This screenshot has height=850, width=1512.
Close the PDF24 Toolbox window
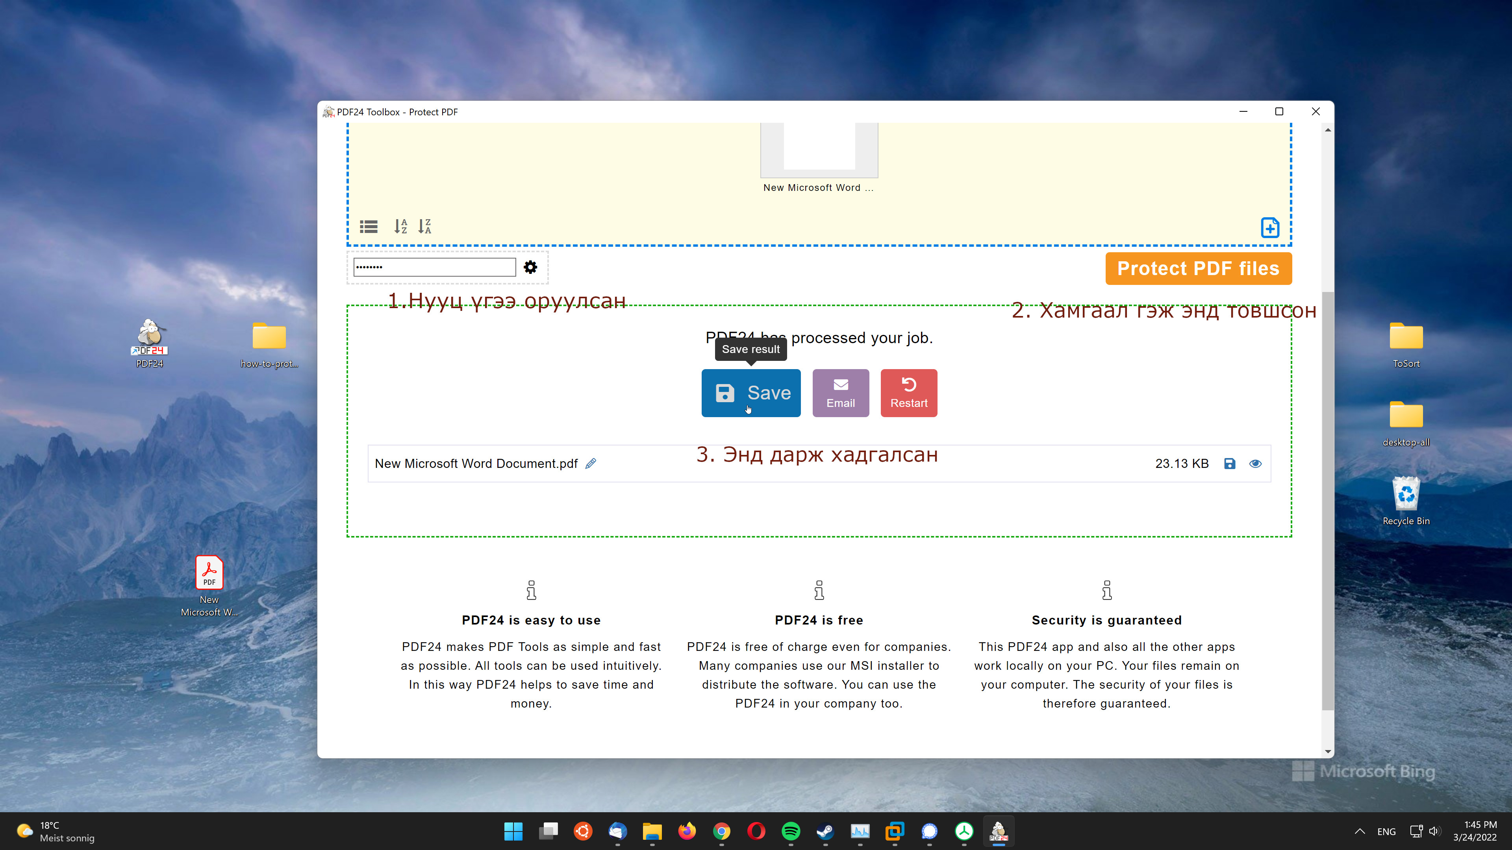pos(1316,111)
